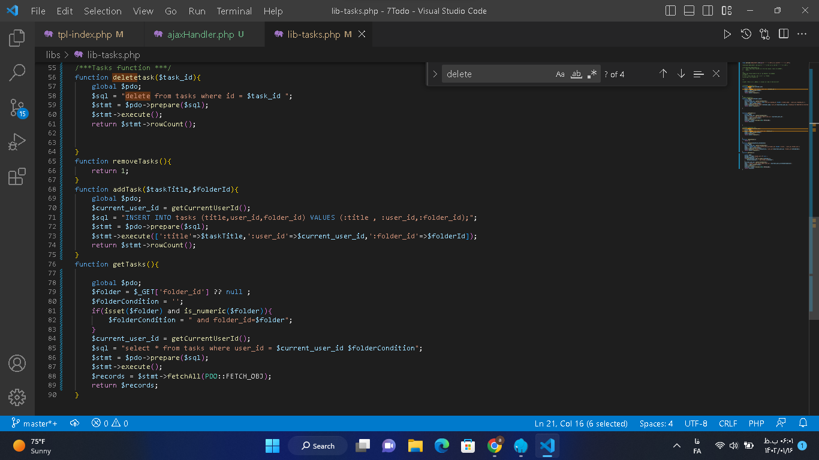The height and width of the screenshot is (460, 819).
Task: Open the Manage gear icon
Action: click(x=17, y=397)
